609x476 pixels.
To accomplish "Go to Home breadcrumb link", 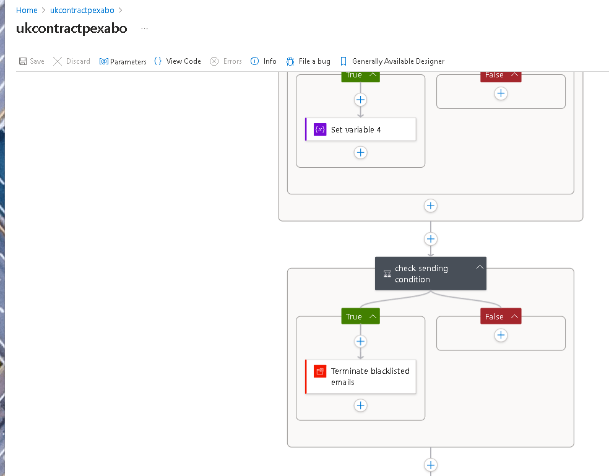I will (27, 11).
